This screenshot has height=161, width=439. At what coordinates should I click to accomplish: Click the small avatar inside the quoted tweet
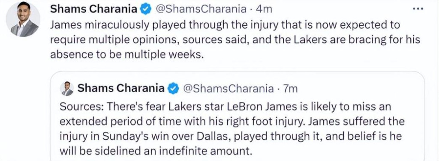click(x=66, y=89)
